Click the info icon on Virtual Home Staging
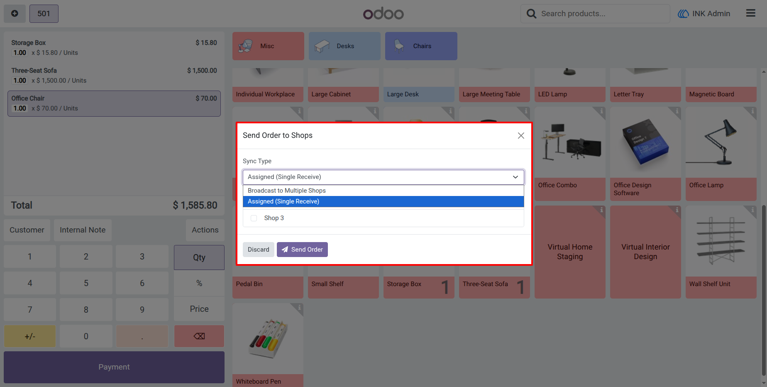The image size is (767, 387). click(x=601, y=210)
